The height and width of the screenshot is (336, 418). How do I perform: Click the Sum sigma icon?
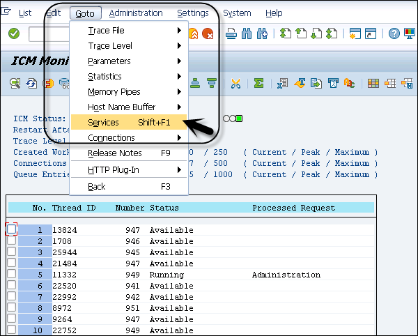click(258, 84)
